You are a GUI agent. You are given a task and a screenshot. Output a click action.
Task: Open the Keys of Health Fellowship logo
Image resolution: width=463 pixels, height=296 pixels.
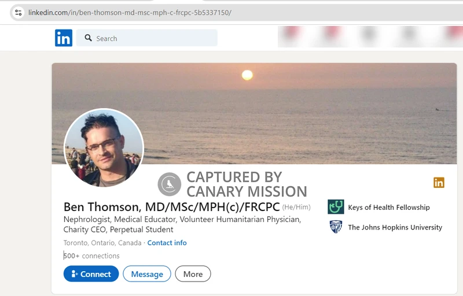click(x=336, y=206)
